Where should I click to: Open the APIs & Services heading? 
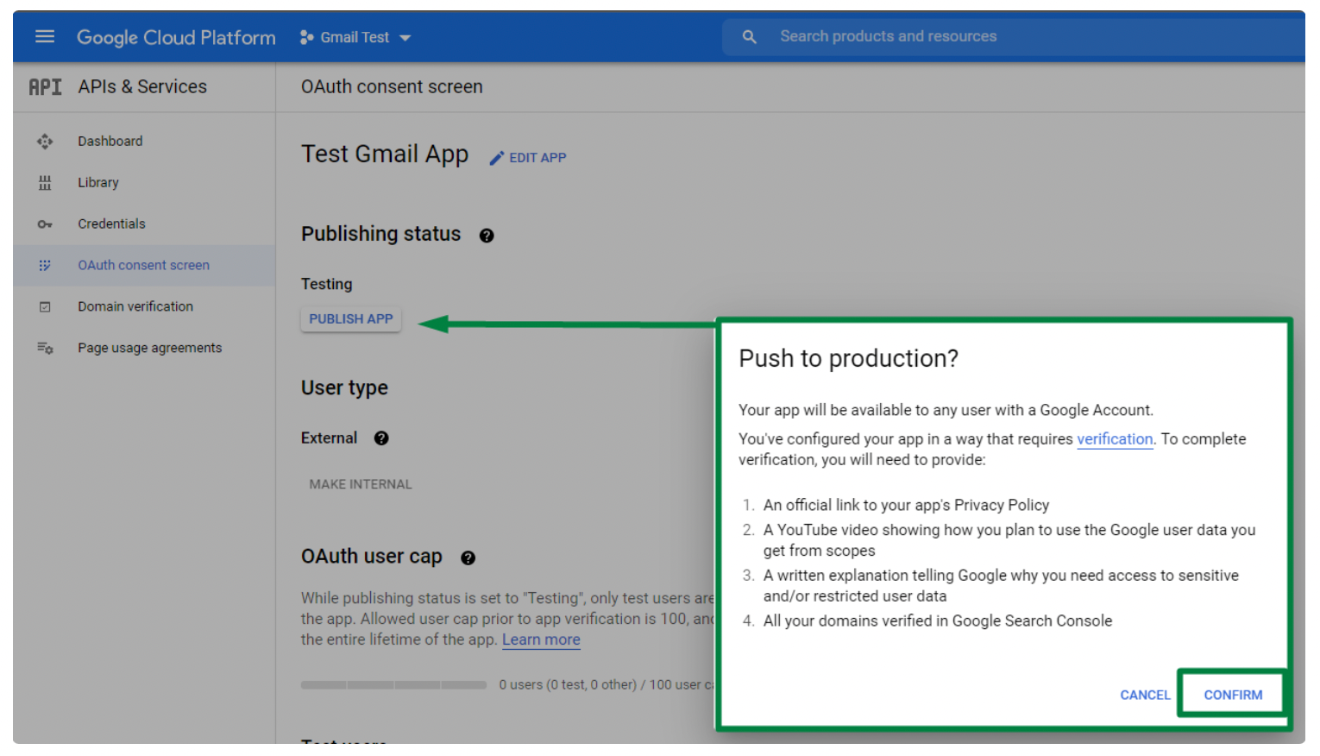pos(142,86)
